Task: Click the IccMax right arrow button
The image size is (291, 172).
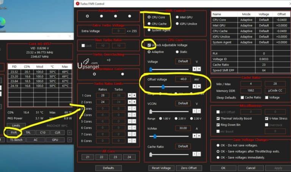Action: click(199, 136)
